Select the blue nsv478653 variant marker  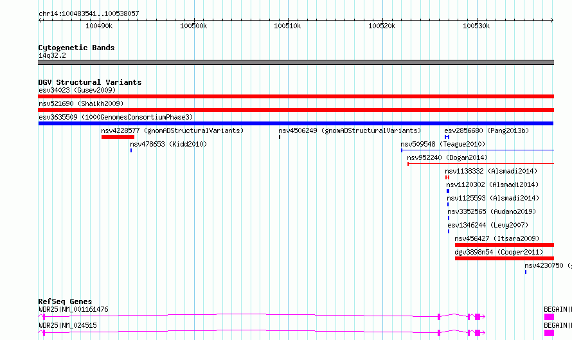click(x=131, y=150)
